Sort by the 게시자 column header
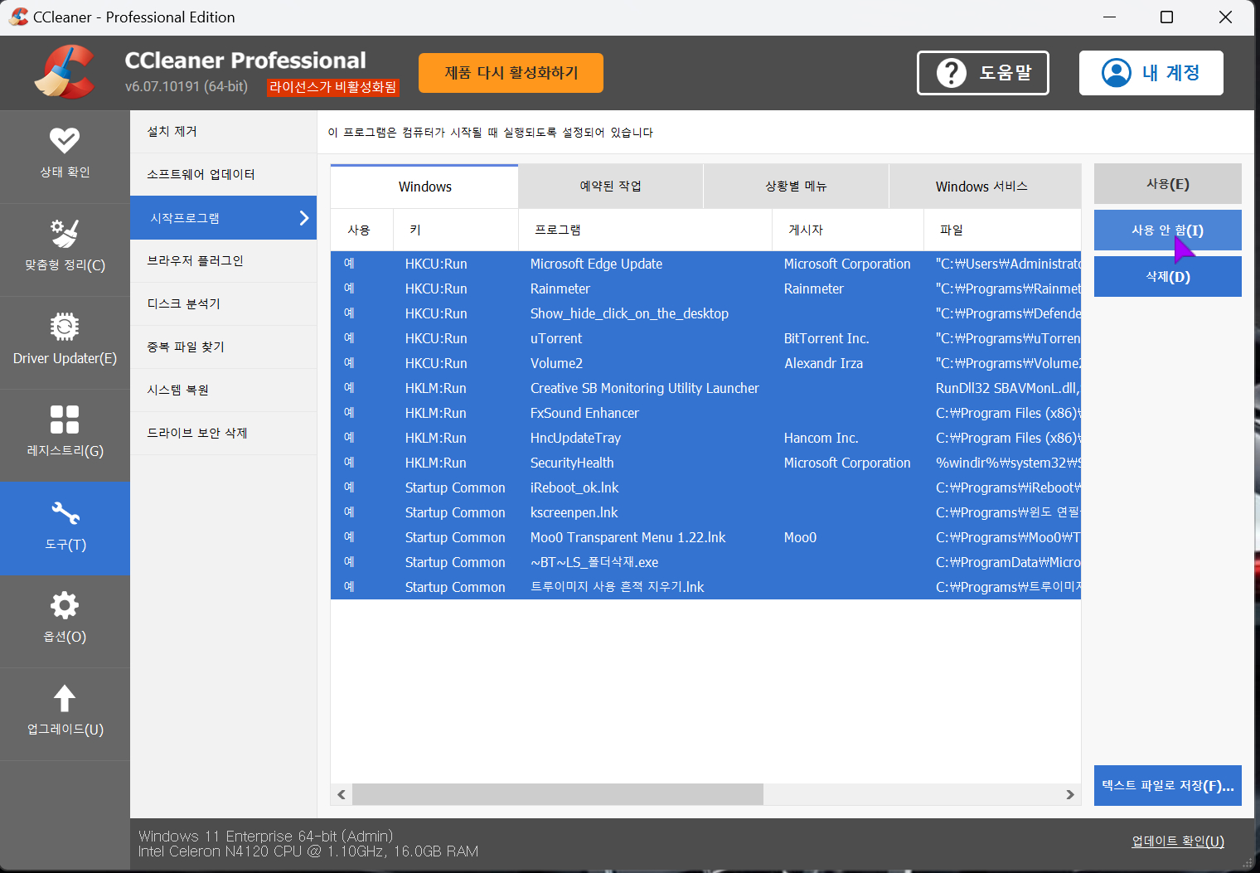Image resolution: width=1260 pixels, height=873 pixels. point(848,230)
